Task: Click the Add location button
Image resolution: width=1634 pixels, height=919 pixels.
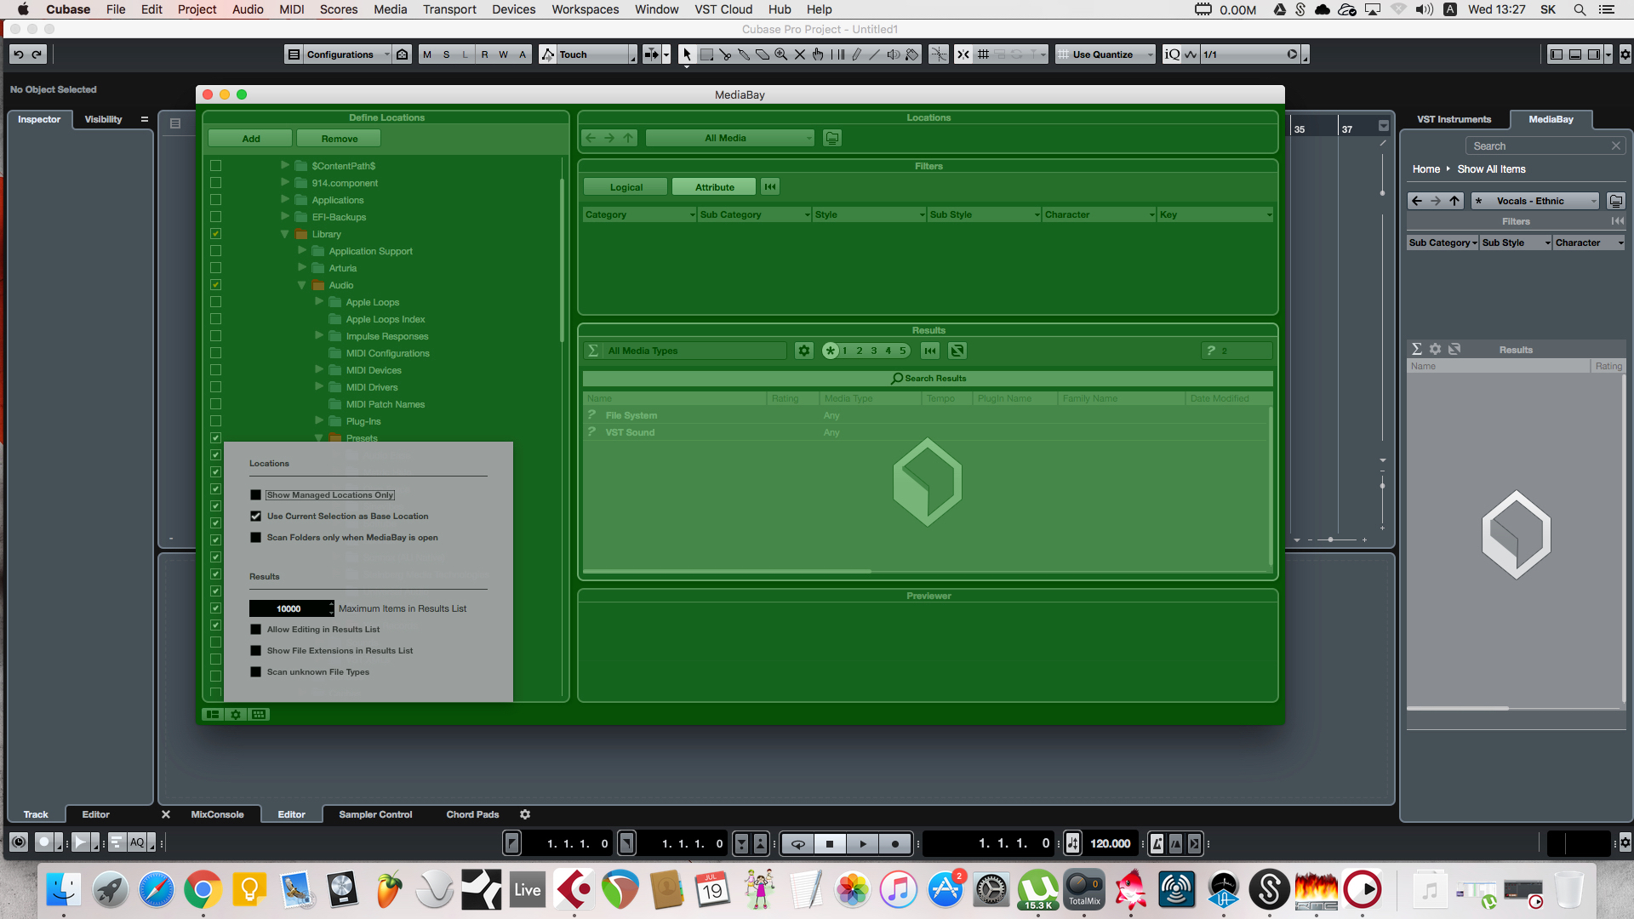Action: click(250, 139)
